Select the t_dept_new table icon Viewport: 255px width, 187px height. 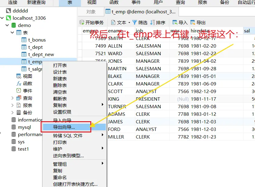[24, 55]
